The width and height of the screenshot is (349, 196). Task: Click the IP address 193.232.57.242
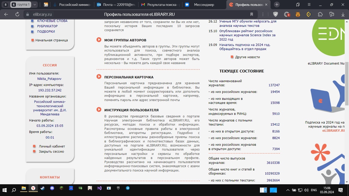point(50,90)
